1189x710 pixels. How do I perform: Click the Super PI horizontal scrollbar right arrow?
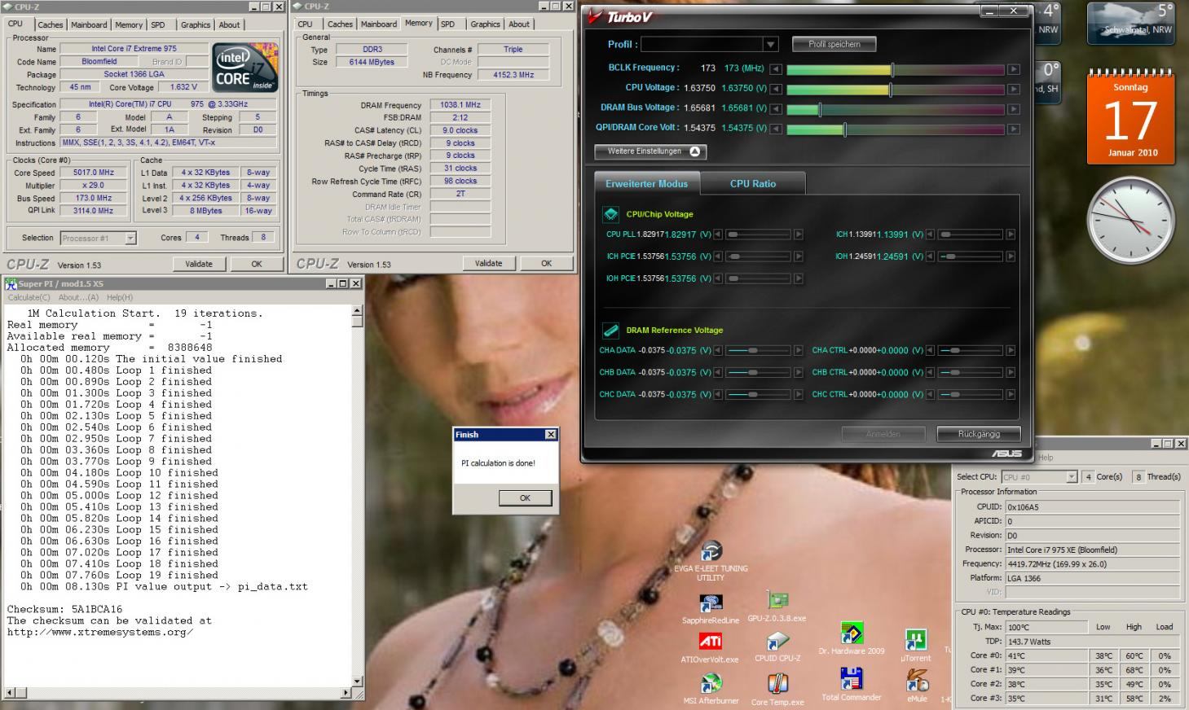pos(346,695)
